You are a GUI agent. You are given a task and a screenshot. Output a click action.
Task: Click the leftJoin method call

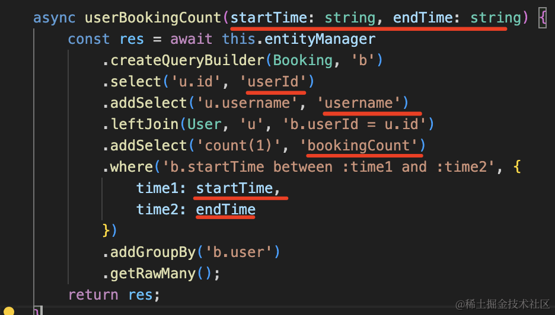pyautogui.click(x=145, y=124)
